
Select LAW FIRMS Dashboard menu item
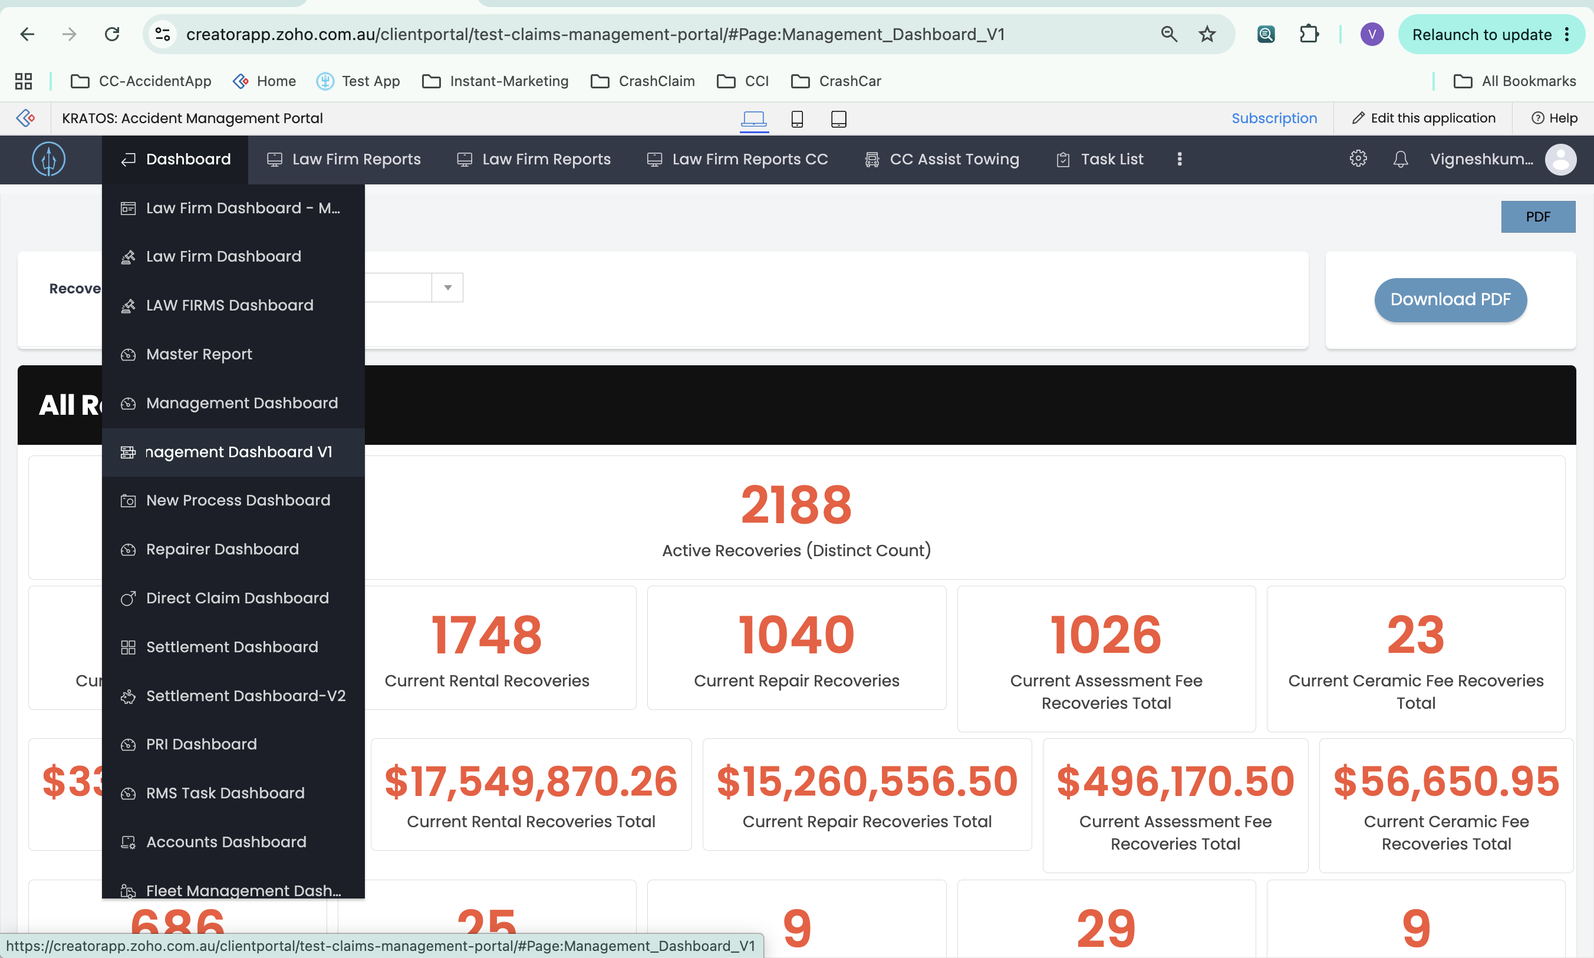point(233,305)
